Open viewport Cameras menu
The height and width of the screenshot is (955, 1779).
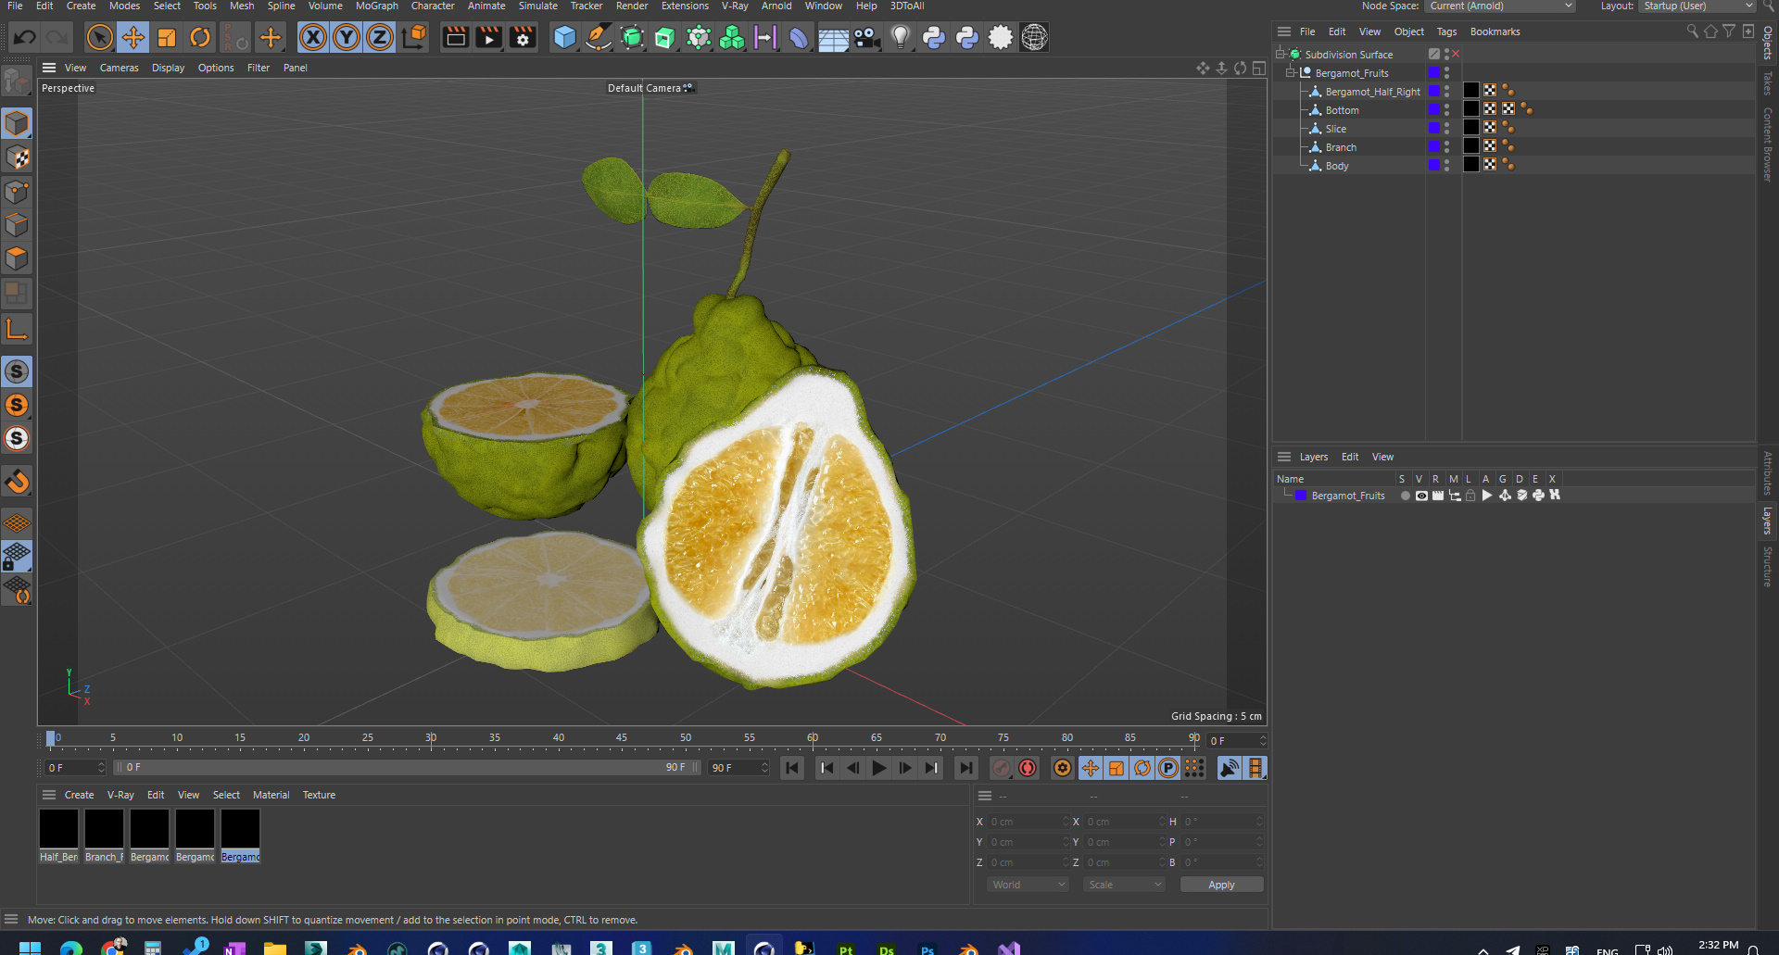coord(119,68)
